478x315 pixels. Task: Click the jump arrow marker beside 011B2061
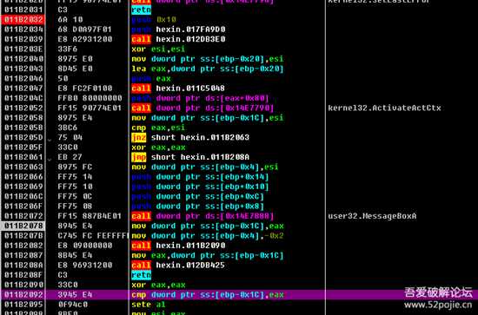50,159
